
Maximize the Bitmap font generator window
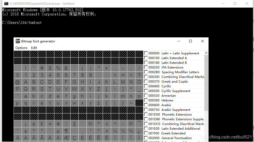tap(190, 41)
